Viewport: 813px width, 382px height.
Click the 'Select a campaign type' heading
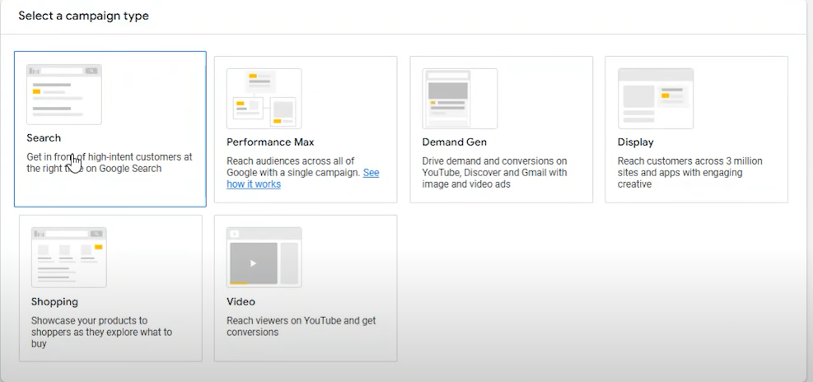pos(83,16)
